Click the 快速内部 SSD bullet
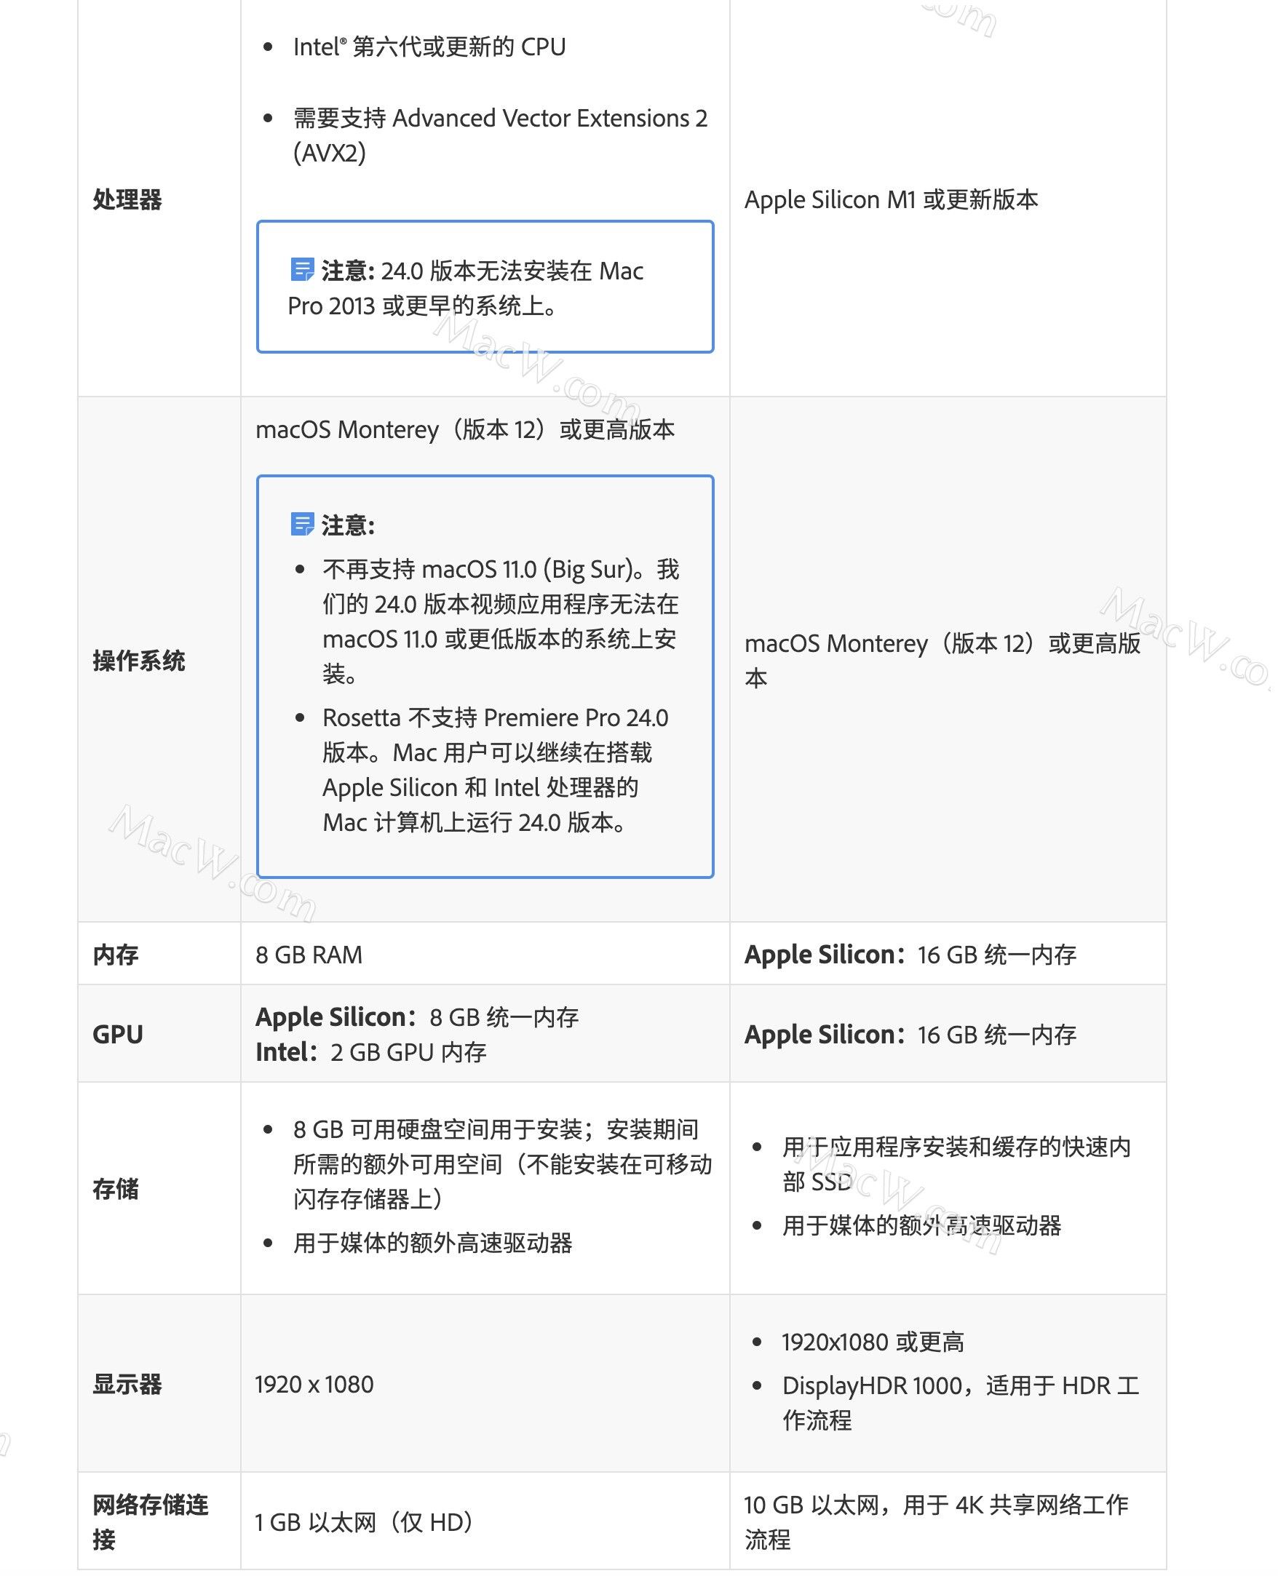1278x1576 pixels. (x=956, y=1163)
